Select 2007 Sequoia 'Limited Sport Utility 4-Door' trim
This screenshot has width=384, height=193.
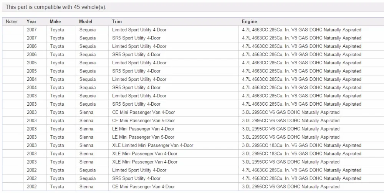pos(139,30)
